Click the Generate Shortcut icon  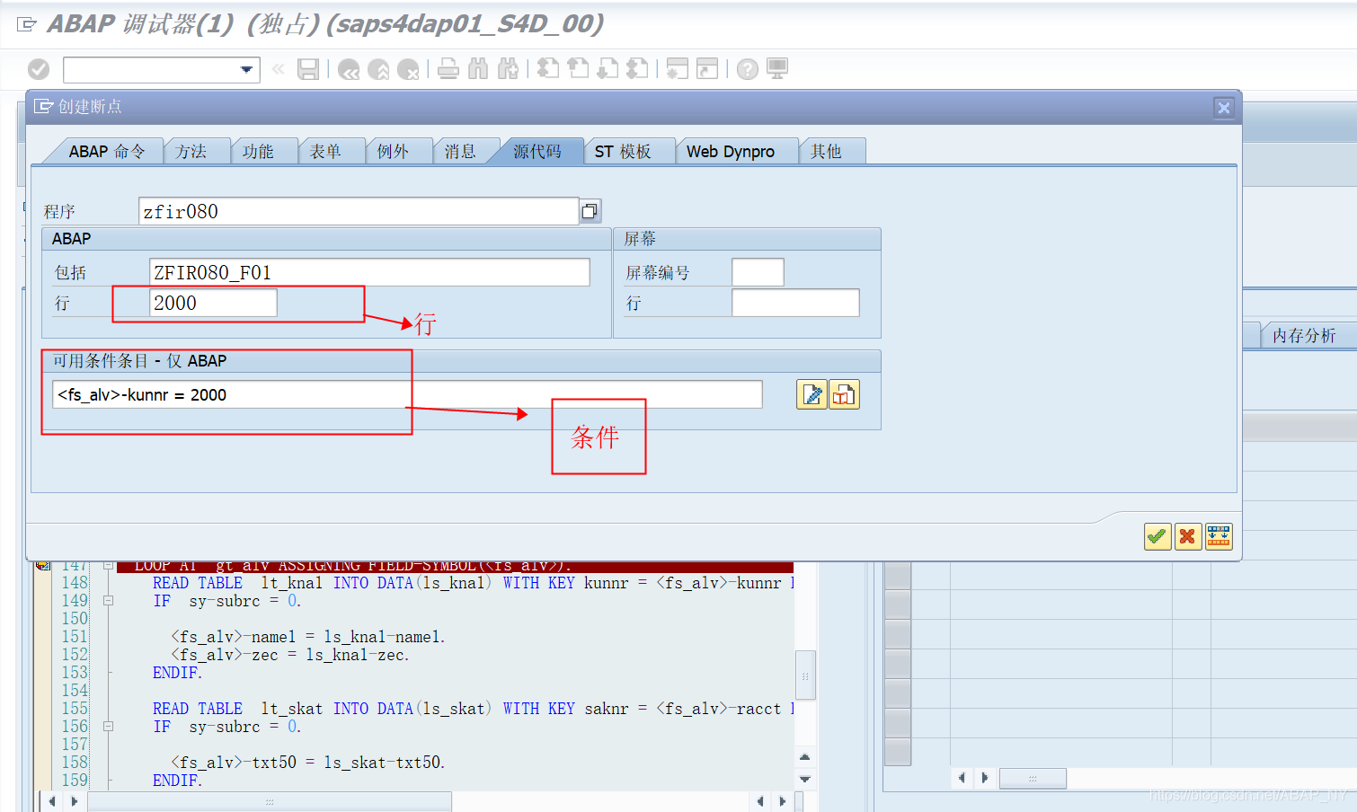point(707,69)
